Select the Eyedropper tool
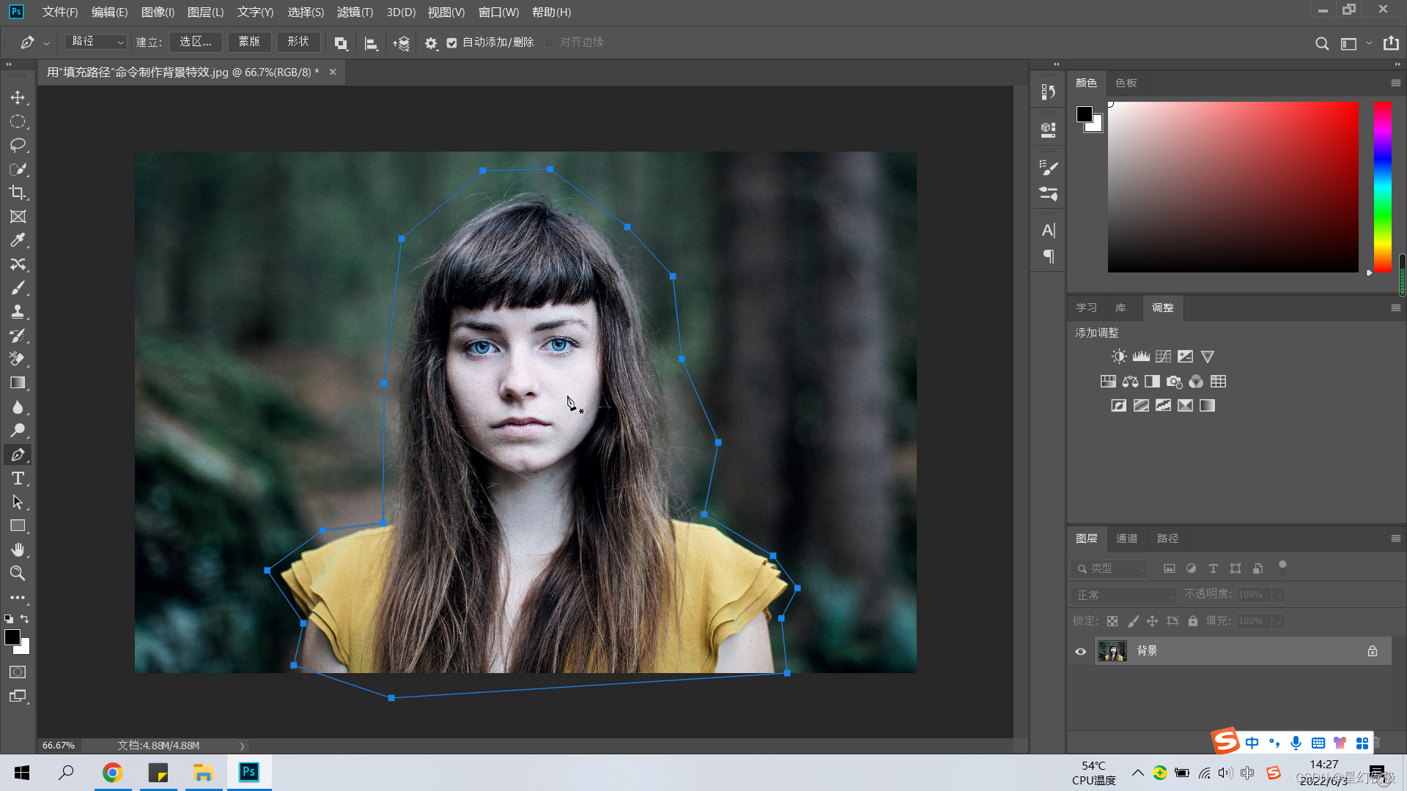Screen dimensions: 1407x791 18,240
